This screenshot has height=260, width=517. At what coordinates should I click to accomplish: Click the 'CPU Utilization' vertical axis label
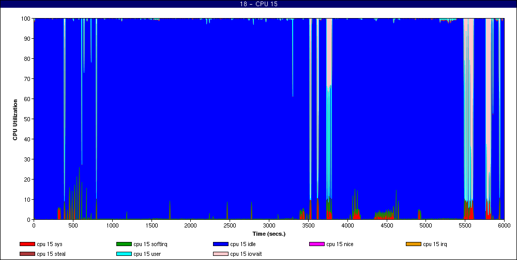(x=15, y=120)
